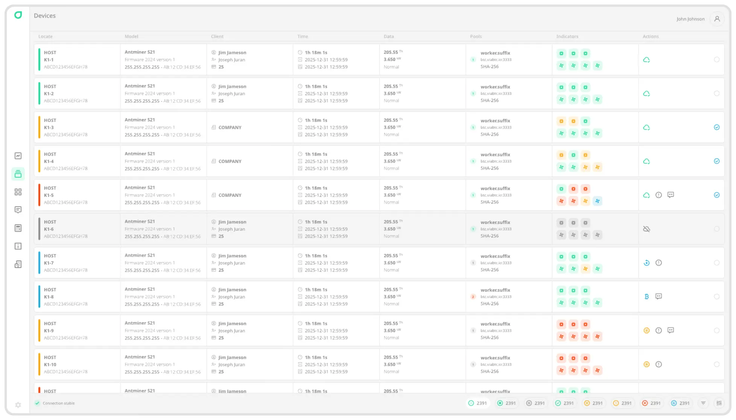Image resolution: width=736 pixels, height=420 pixels.
Task: Open settings gear at sidebar bottom
Action: (18, 405)
